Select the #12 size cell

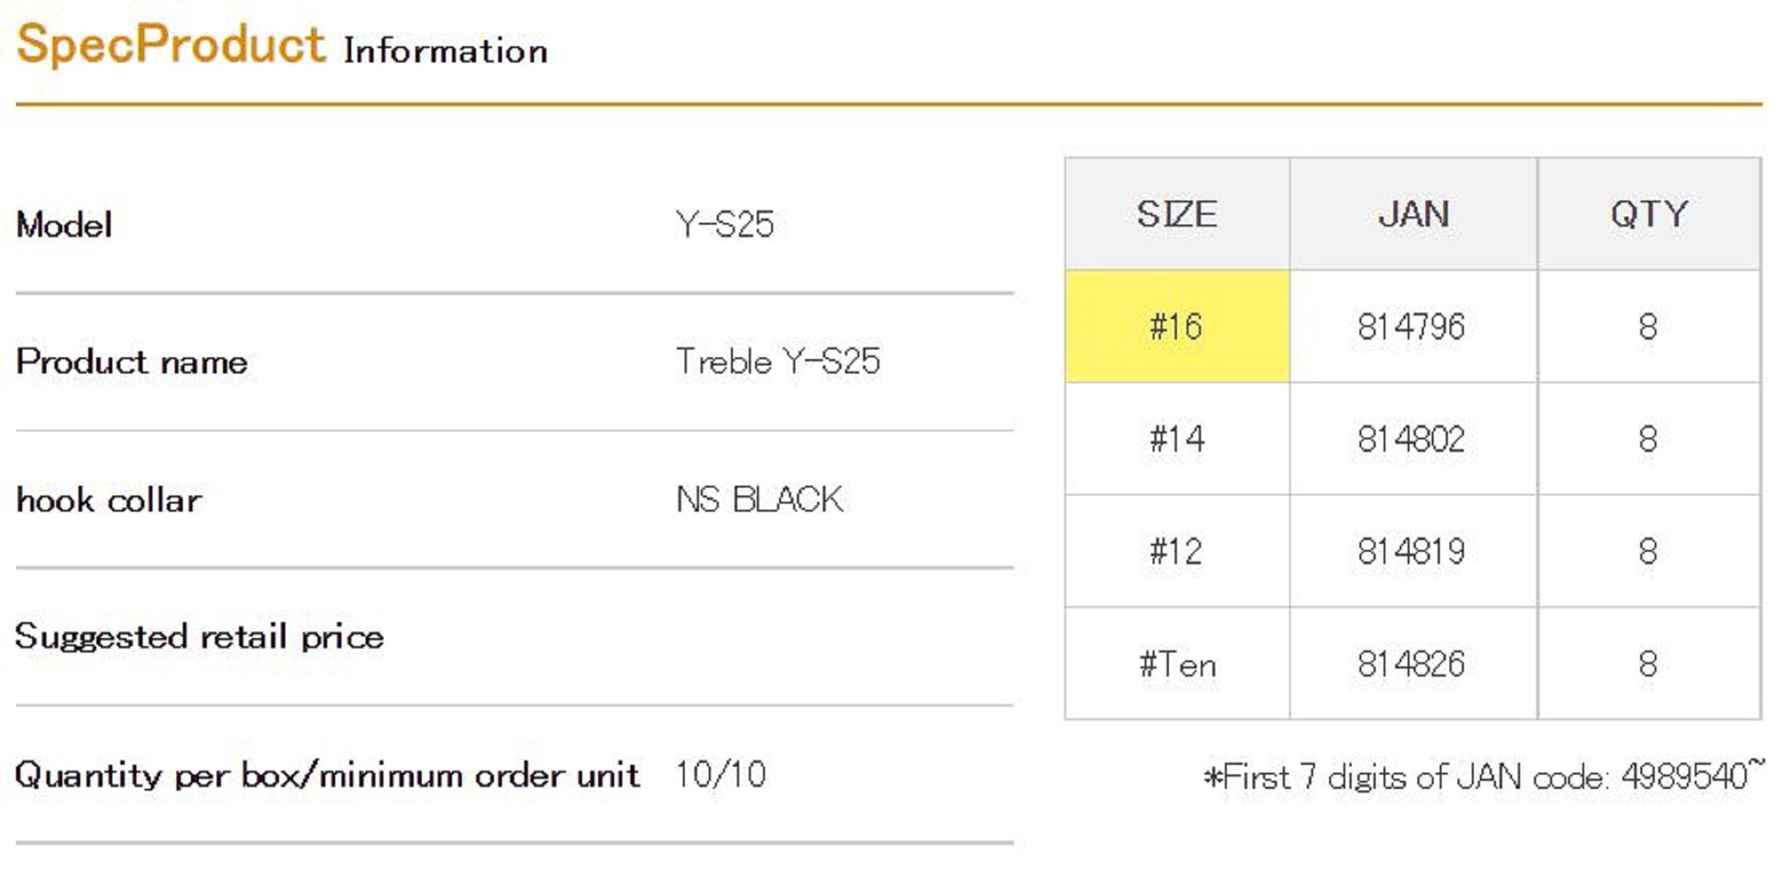(x=1176, y=552)
